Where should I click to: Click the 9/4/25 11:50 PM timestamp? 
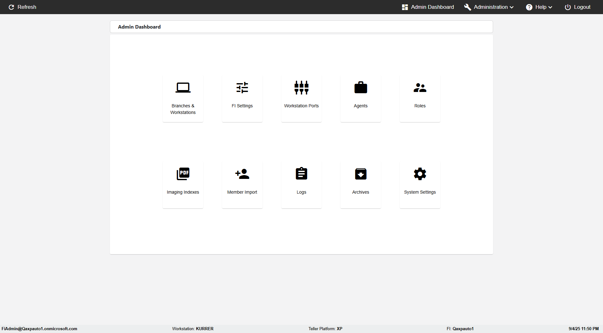point(584,329)
